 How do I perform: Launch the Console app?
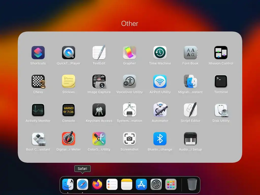pyautogui.click(x=69, y=110)
